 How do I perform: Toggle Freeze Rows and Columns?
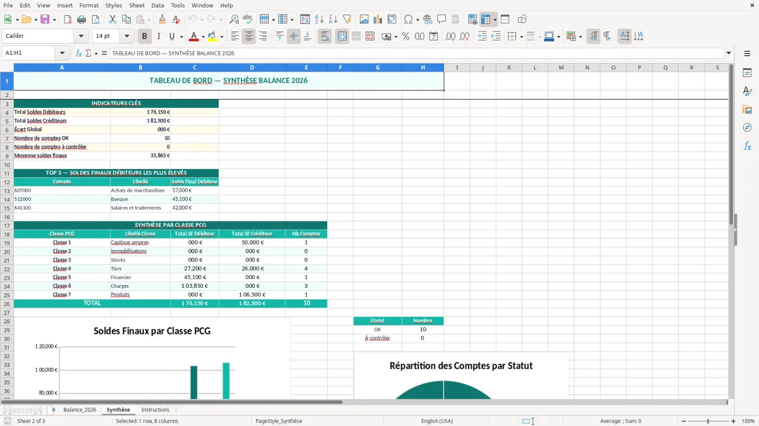[x=486, y=20]
